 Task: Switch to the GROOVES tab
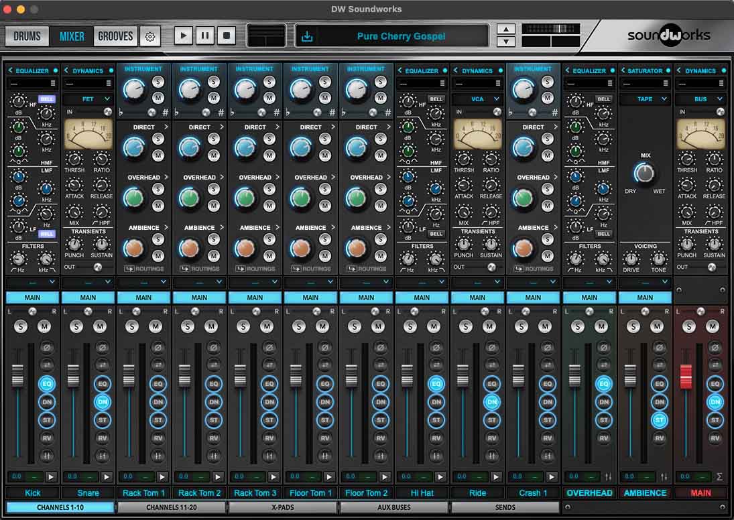coord(115,36)
